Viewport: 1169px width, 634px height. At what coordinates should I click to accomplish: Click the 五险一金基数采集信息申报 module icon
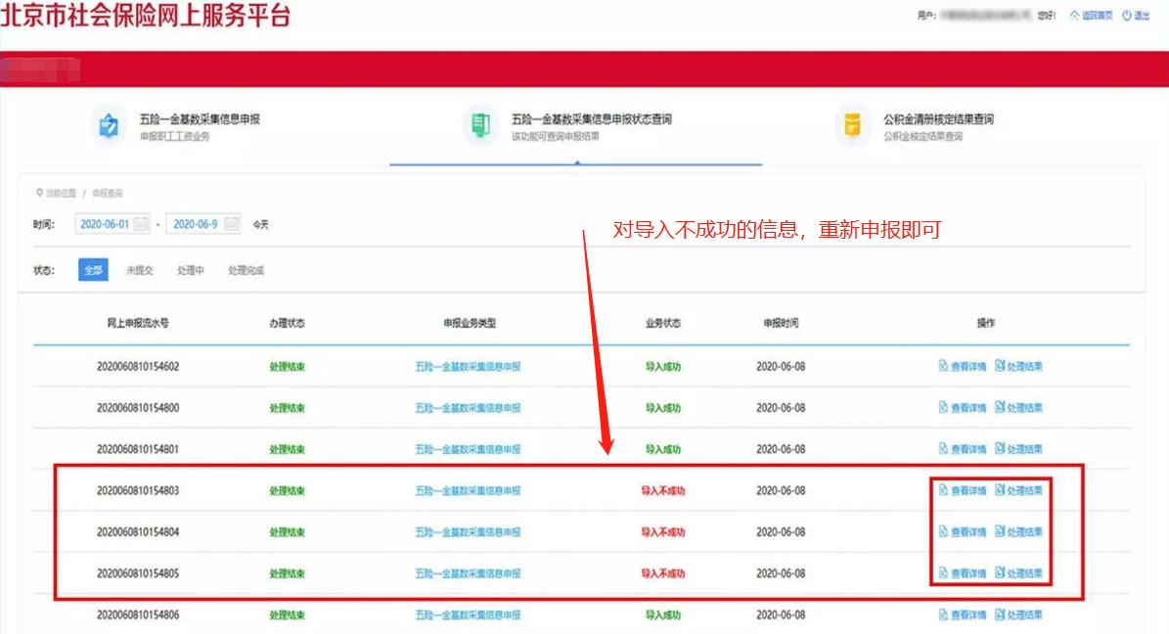(110, 122)
